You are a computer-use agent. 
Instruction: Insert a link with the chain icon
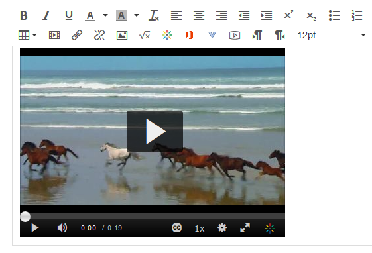(x=77, y=35)
